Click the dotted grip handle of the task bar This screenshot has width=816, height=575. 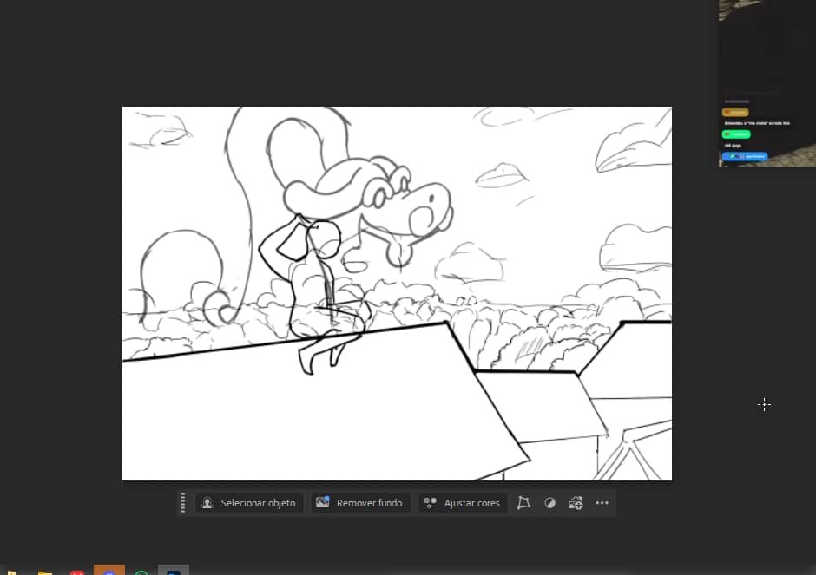(x=182, y=503)
